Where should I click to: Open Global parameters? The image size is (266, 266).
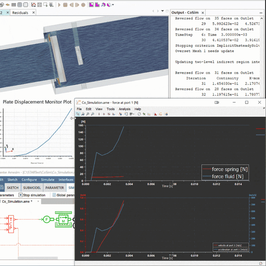click(x=63, y=195)
